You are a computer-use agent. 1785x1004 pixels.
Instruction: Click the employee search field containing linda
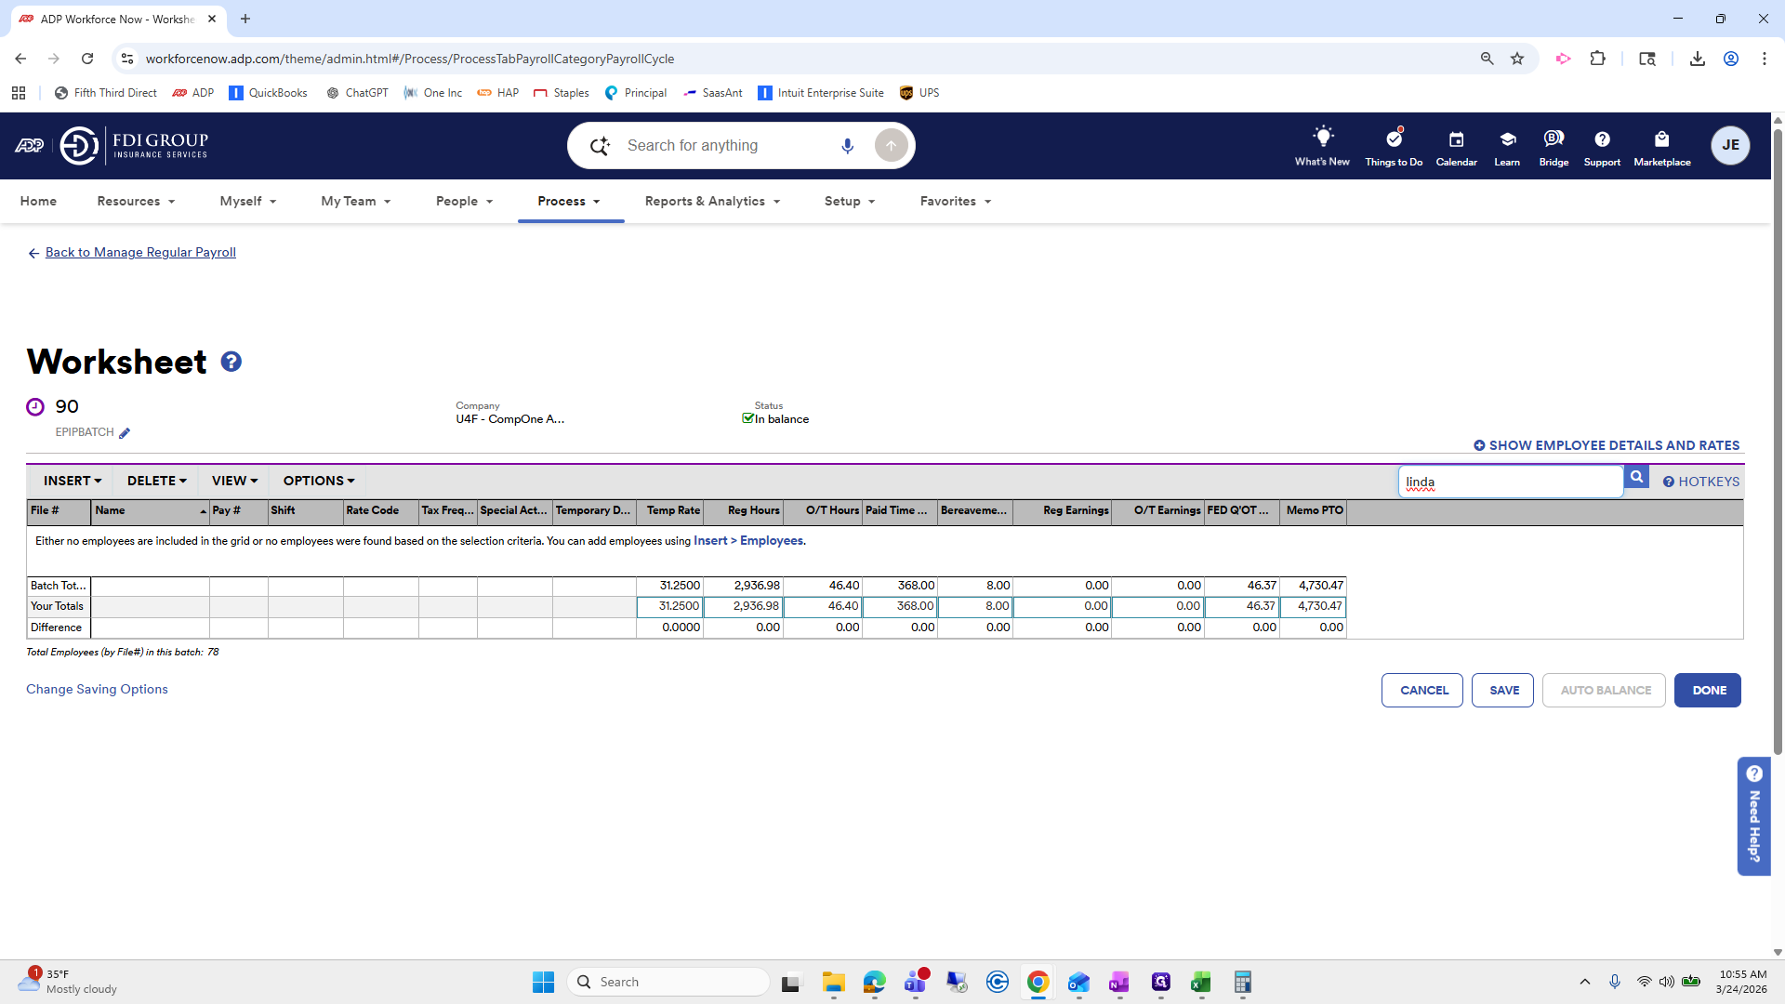(x=1511, y=482)
